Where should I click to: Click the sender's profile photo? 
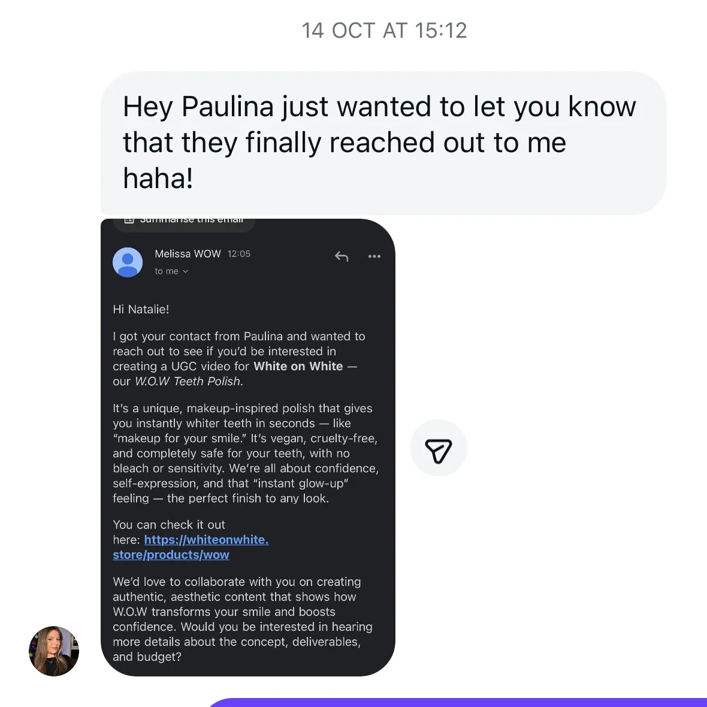[x=54, y=651]
